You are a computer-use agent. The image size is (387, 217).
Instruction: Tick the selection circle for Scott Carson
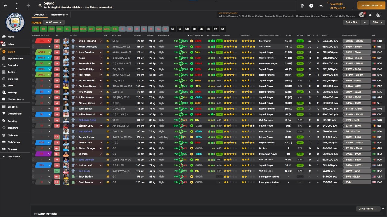point(33,182)
